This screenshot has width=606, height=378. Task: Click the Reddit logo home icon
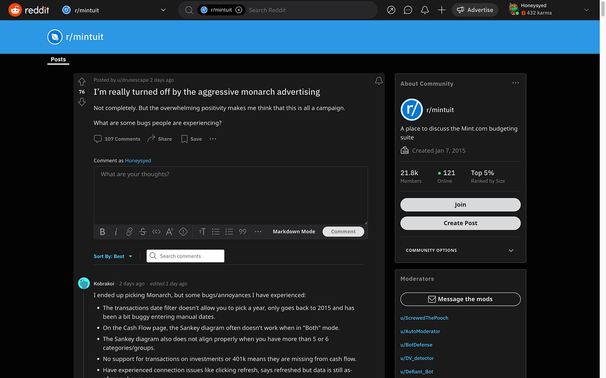[x=15, y=10]
